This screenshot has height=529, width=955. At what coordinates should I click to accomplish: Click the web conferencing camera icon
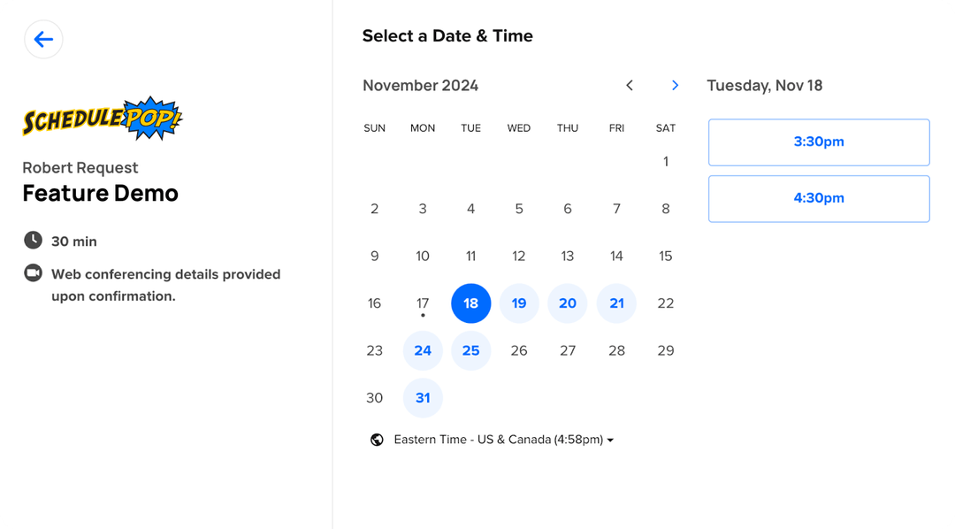coord(32,274)
